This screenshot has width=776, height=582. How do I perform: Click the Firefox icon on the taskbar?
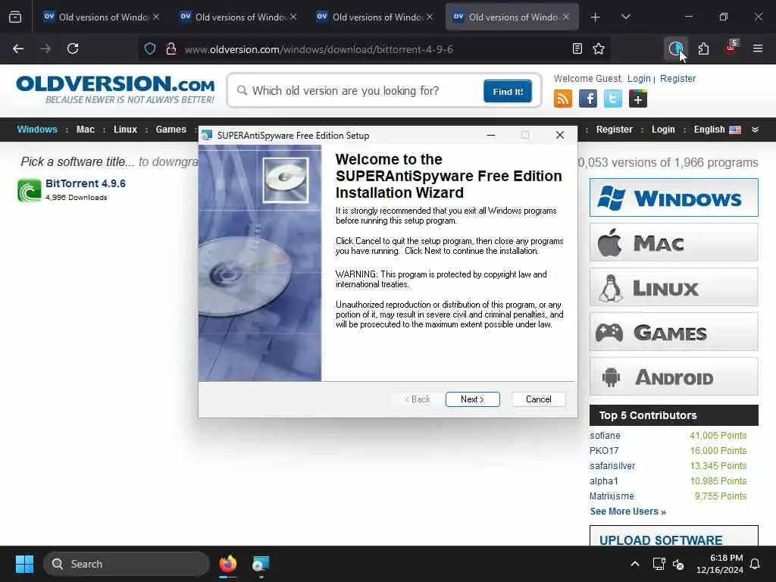[x=227, y=564]
